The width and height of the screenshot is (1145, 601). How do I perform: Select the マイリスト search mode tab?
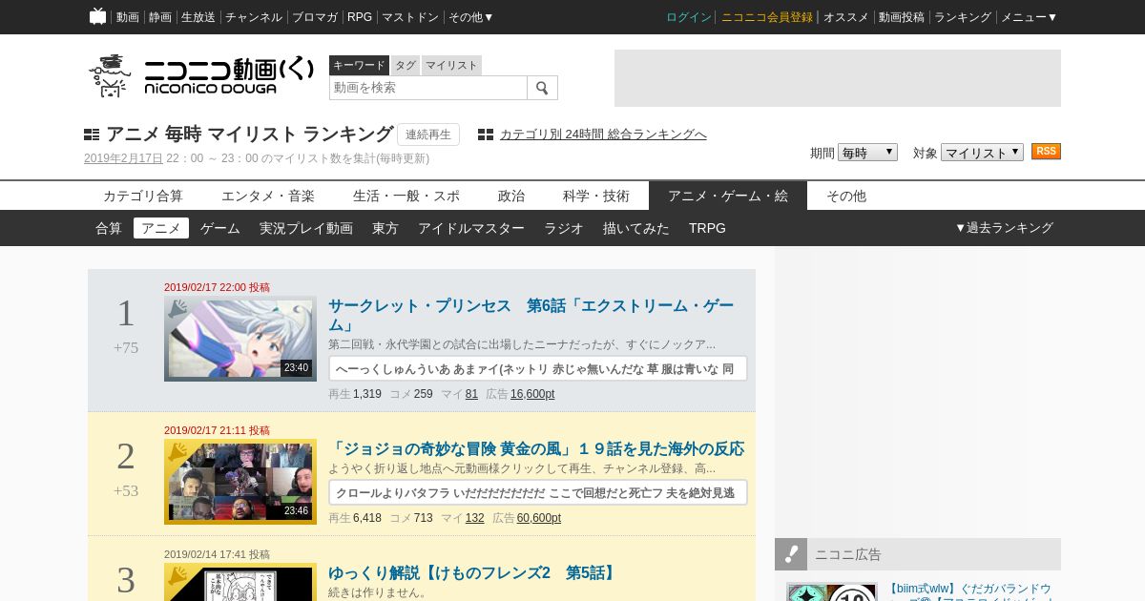[x=451, y=65]
